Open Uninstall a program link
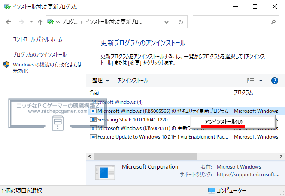The image size is (285, 196). coord(39,54)
